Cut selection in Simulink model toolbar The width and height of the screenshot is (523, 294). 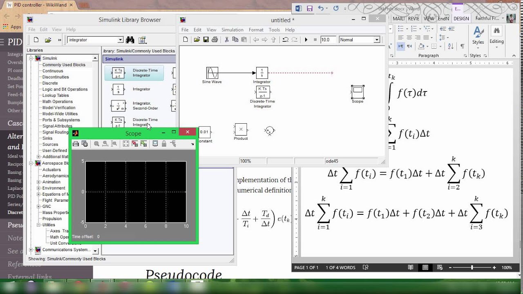(x=227, y=40)
